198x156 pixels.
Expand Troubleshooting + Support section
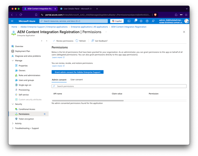(x=13, y=128)
